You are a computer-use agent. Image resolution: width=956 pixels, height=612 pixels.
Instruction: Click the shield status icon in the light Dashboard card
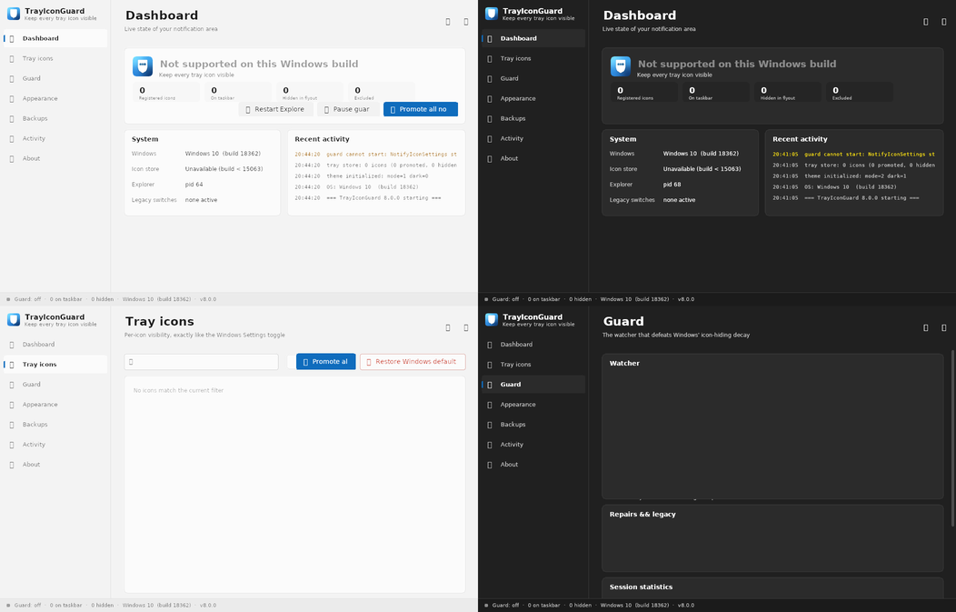coord(143,65)
